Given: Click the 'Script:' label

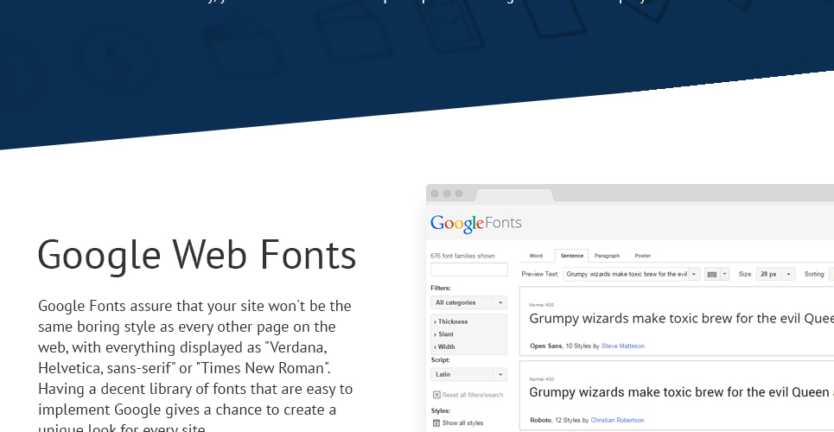Looking at the screenshot, I should click(441, 360).
